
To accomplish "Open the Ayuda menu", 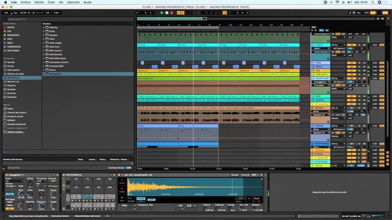I will point(87,2).
